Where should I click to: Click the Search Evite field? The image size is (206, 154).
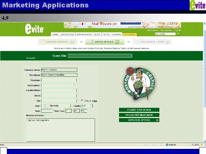pyautogui.click(x=165, y=34)
